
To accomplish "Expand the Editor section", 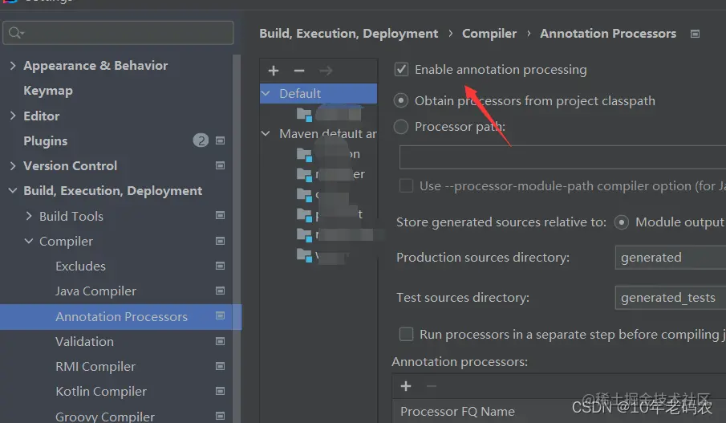I will click(x=13, y=116).
